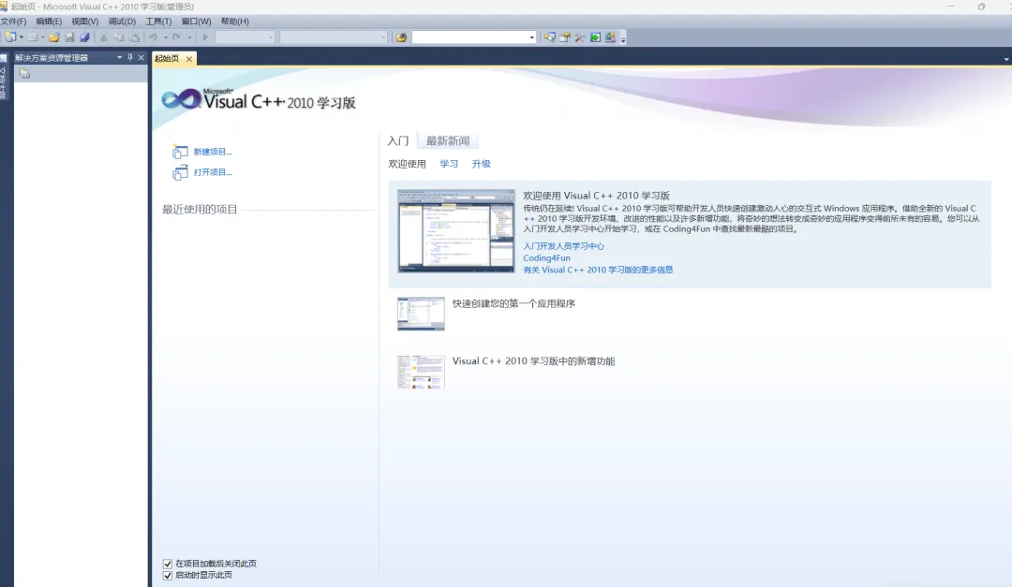Switch to the 最新新闻 tab
Image resolution: width=1012 pixels, height=587 pixels.
pos(448,140)
